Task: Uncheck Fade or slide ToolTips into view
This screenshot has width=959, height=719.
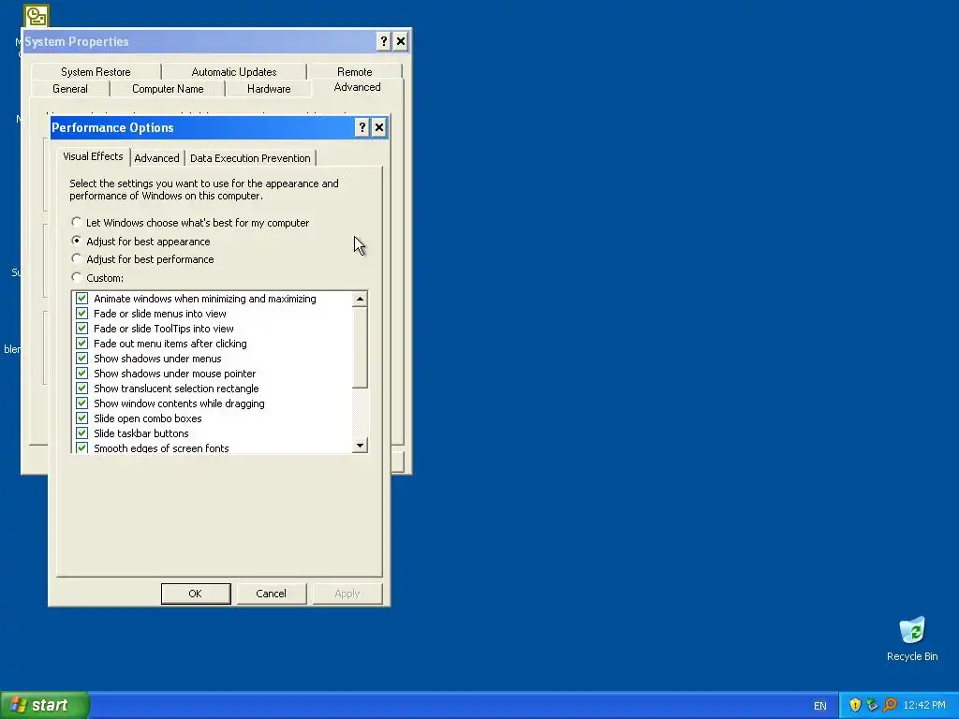Action: click(82, 329)
